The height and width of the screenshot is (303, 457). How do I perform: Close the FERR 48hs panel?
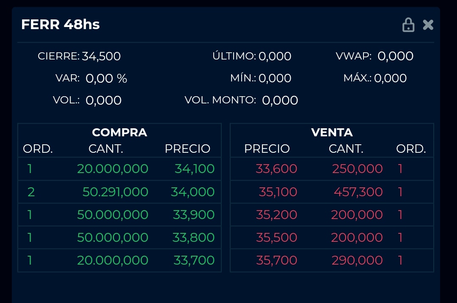pos(428,25)
